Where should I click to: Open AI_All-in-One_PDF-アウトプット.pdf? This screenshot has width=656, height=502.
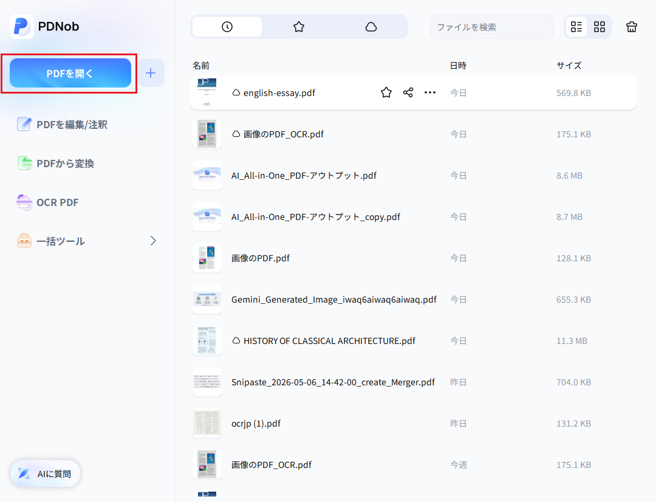(x=304, y=176)
